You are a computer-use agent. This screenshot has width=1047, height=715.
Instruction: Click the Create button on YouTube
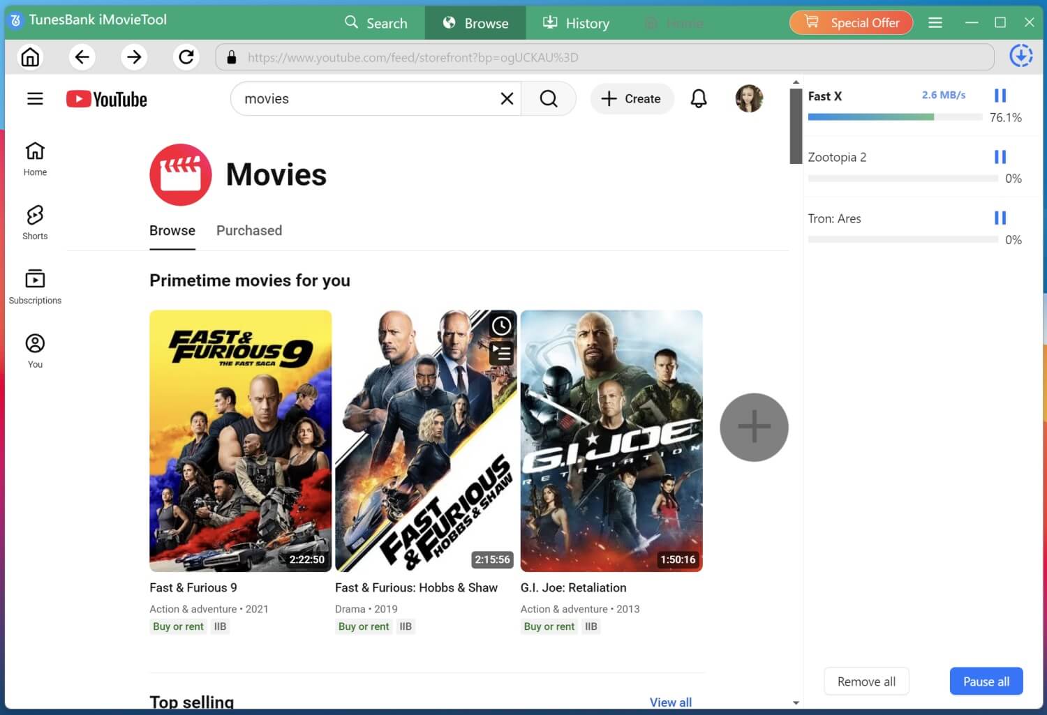(x=631, y=98)
